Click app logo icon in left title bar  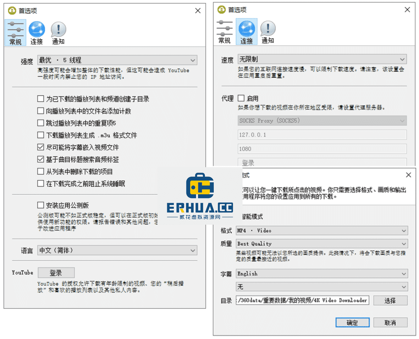[12, 11]
